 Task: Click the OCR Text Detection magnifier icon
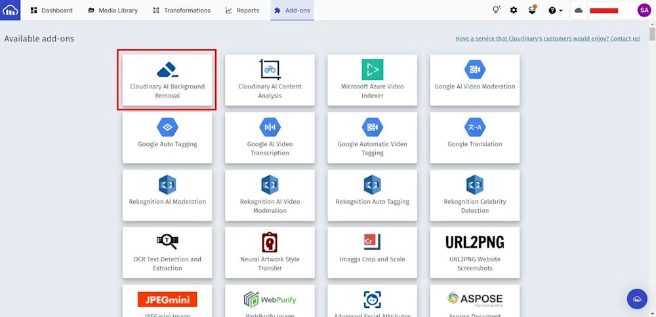(x=167, y=242)
